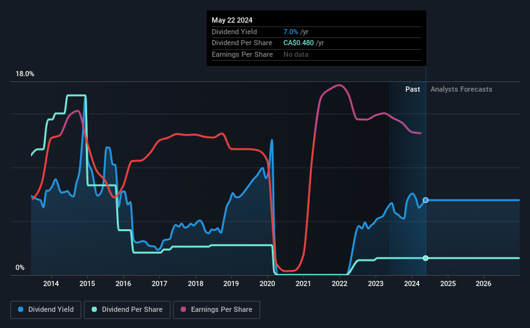Click the Analysts Forecasts label

tap(461, 89)
